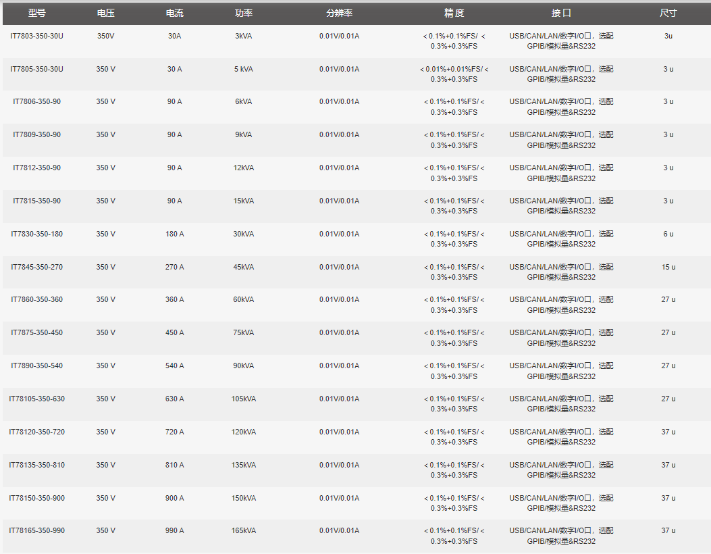Image resolution: width=711 pixels, height=554 pixels.
Task: Click the 9kVA power cell
Action: pos(244,134)
